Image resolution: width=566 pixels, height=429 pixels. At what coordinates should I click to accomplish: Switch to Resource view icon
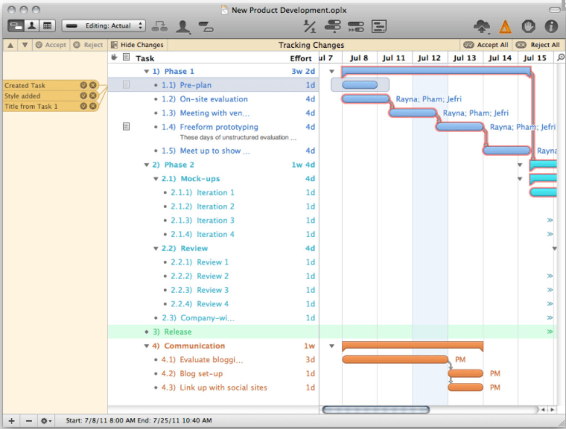(x=32, y=26)
